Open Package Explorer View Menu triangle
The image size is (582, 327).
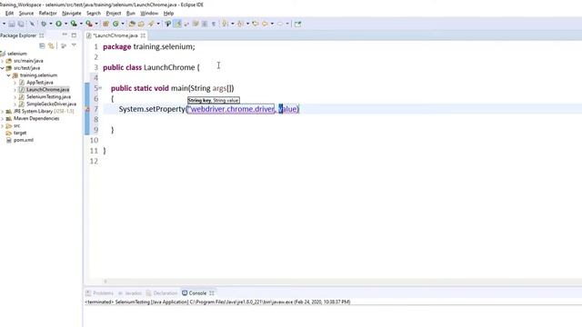(74, 45)
